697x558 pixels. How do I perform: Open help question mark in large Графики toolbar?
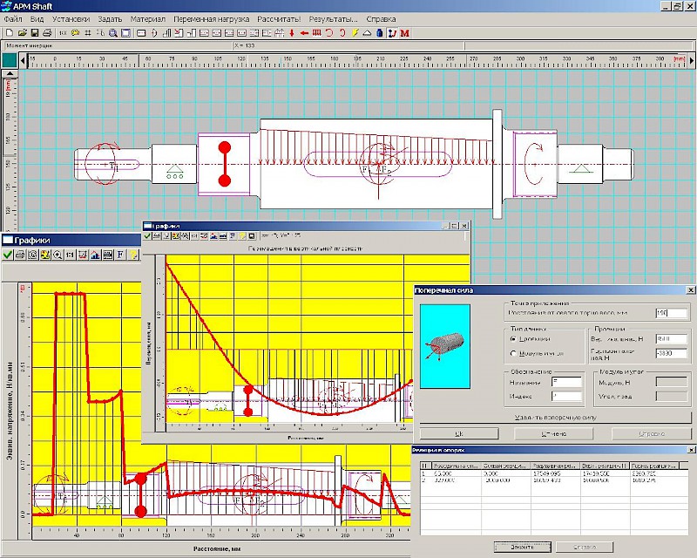132,255
